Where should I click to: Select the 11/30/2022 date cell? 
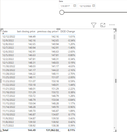9,66
